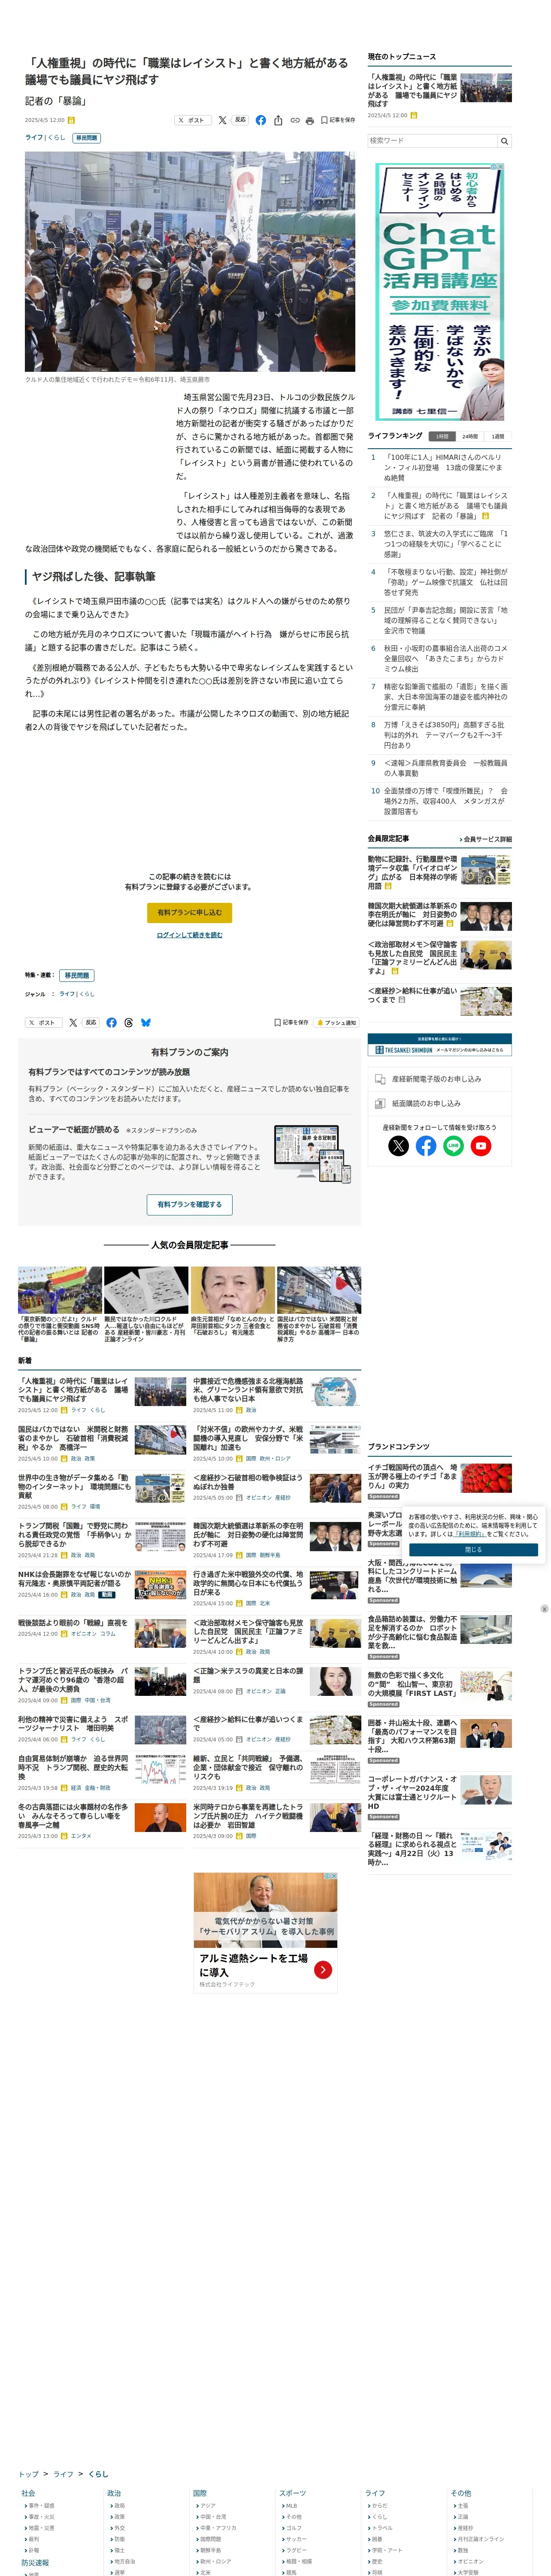Open 利用規約 link in cookie notice
The height and width of the screenshot is (2576, 551).
tap(469, 1534)
